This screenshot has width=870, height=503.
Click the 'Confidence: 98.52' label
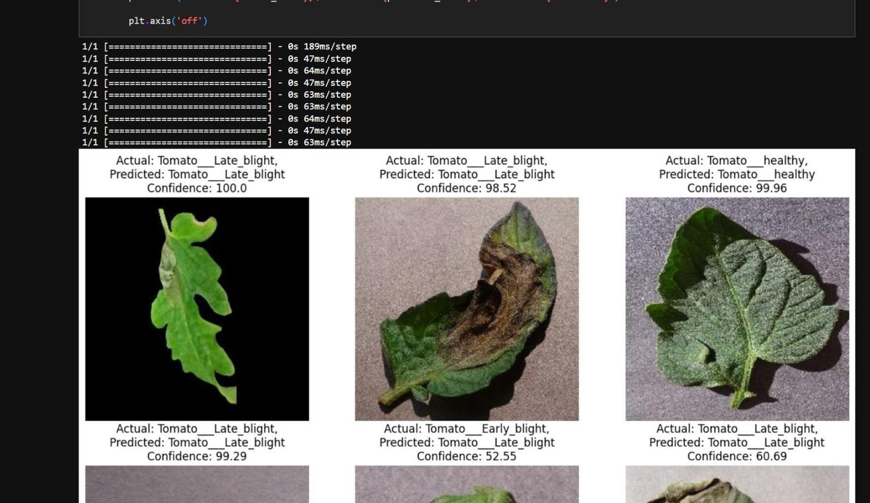click(466, 188)
